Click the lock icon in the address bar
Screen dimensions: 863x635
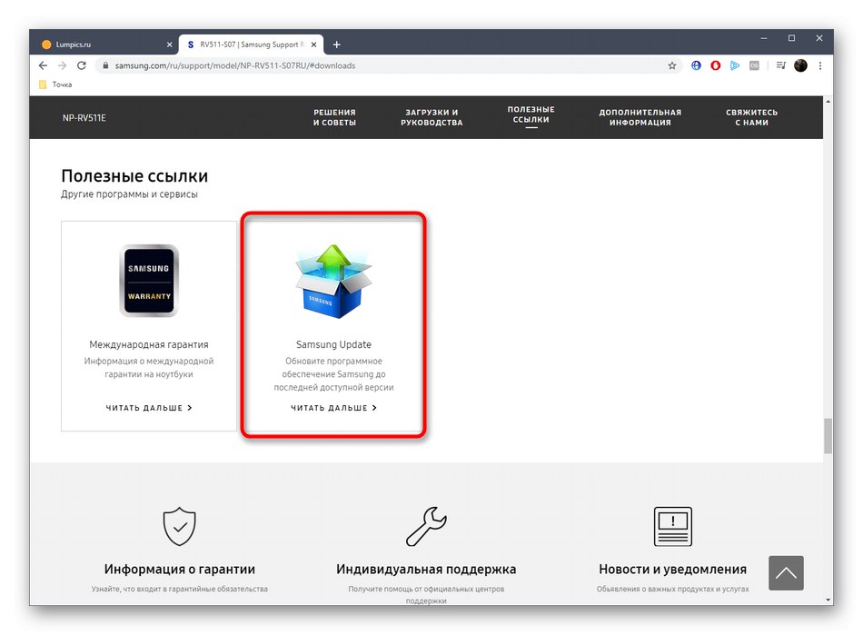click(x=104, y=65)
